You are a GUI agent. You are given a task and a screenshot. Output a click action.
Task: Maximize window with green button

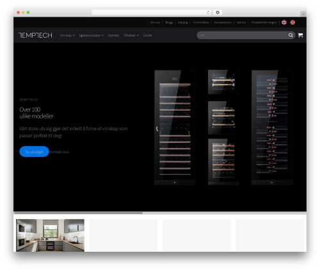pos(28,12)
